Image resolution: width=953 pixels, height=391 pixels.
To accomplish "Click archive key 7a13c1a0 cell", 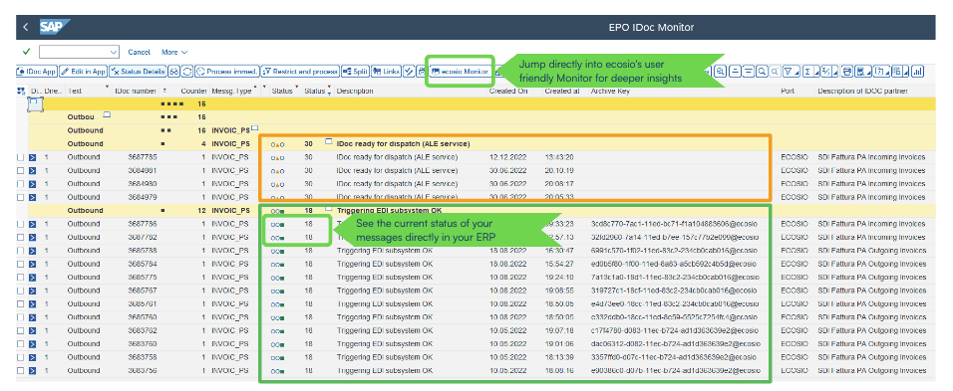I will coord(674,278).
